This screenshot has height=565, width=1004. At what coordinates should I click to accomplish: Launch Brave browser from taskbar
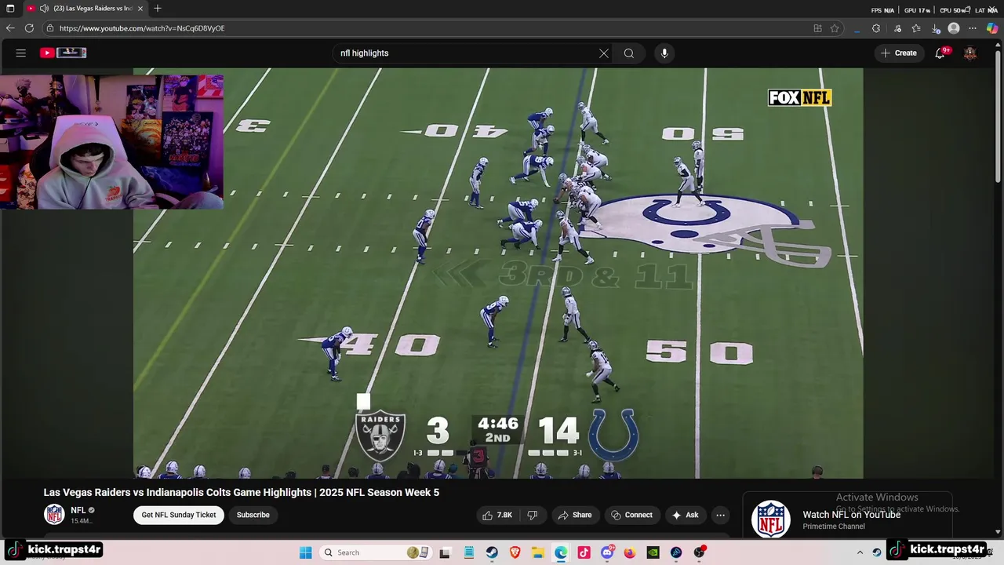pyautogui.click(x=515, y=552)
